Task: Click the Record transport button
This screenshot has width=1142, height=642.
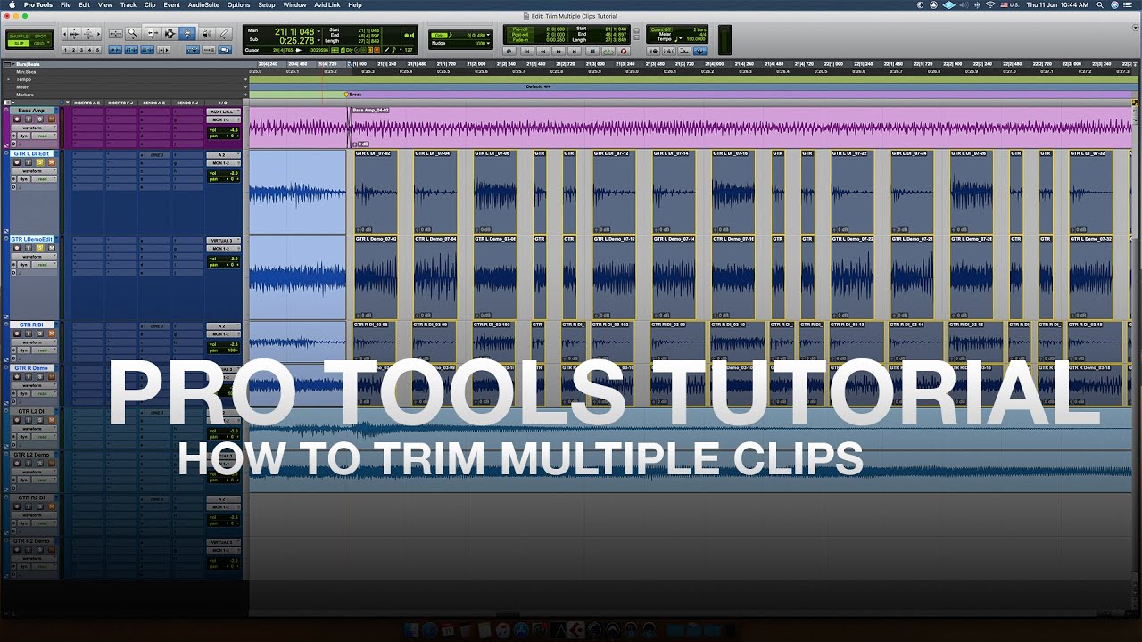Action: tap(624, 52)
